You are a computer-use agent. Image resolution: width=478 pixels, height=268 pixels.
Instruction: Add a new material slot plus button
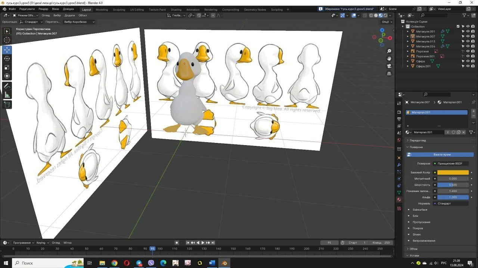coord(474,111)
